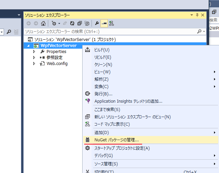Choose スタートアップ プロジェクトに設定(A)

(x=151, y=148)
